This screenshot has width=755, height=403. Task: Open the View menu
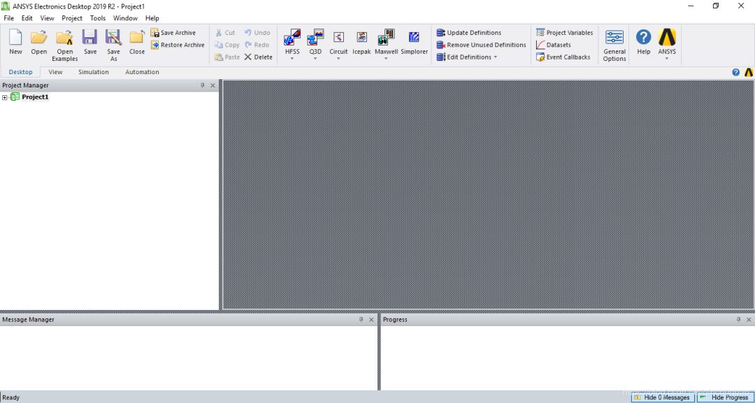point(48,17)
